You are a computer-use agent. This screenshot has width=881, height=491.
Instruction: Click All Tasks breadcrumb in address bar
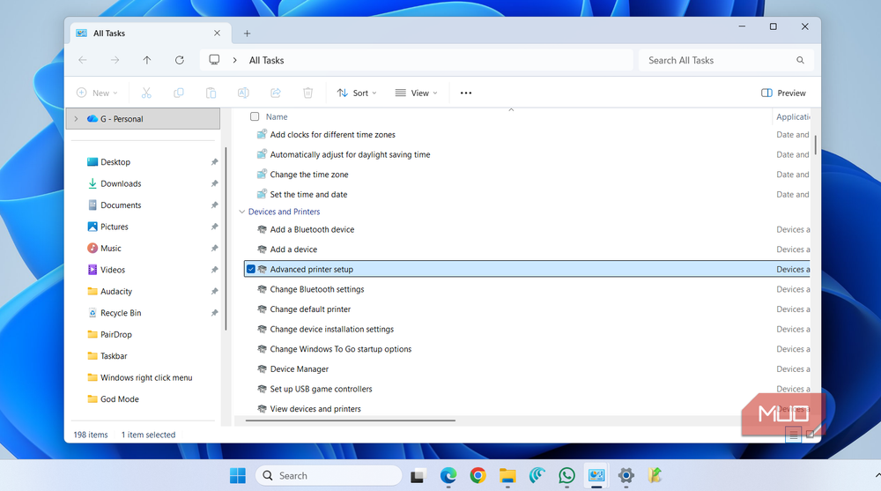pyautogui.click(x=266, y=60)
